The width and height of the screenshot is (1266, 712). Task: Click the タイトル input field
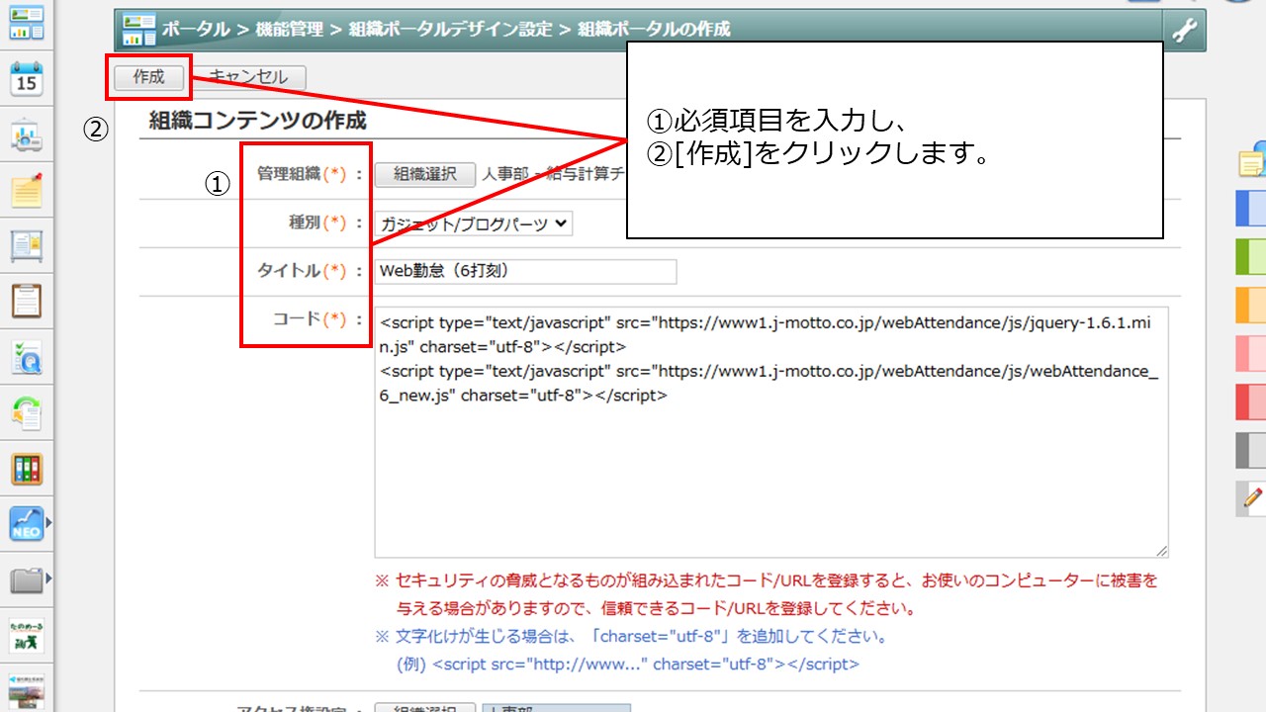click(526, 271)
